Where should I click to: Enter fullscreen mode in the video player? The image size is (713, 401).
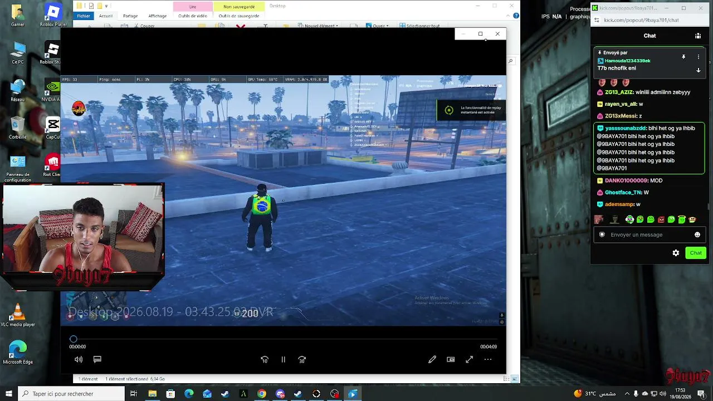pos(470,360)
